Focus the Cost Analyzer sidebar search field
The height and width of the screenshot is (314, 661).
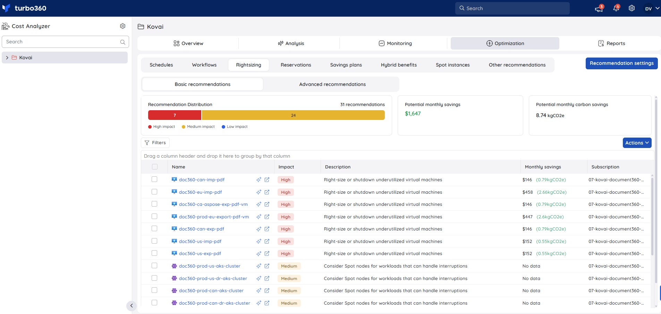click(x=65, y=42)
